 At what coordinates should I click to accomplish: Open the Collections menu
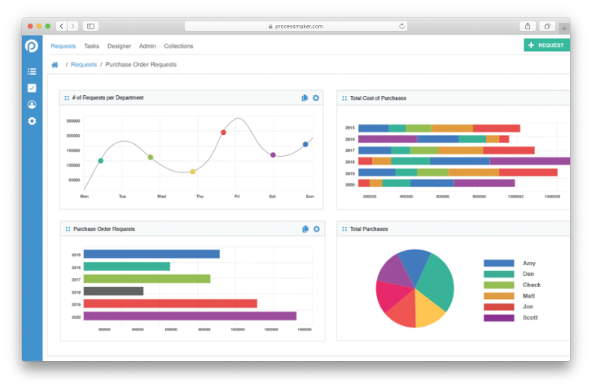coord(178,46)
